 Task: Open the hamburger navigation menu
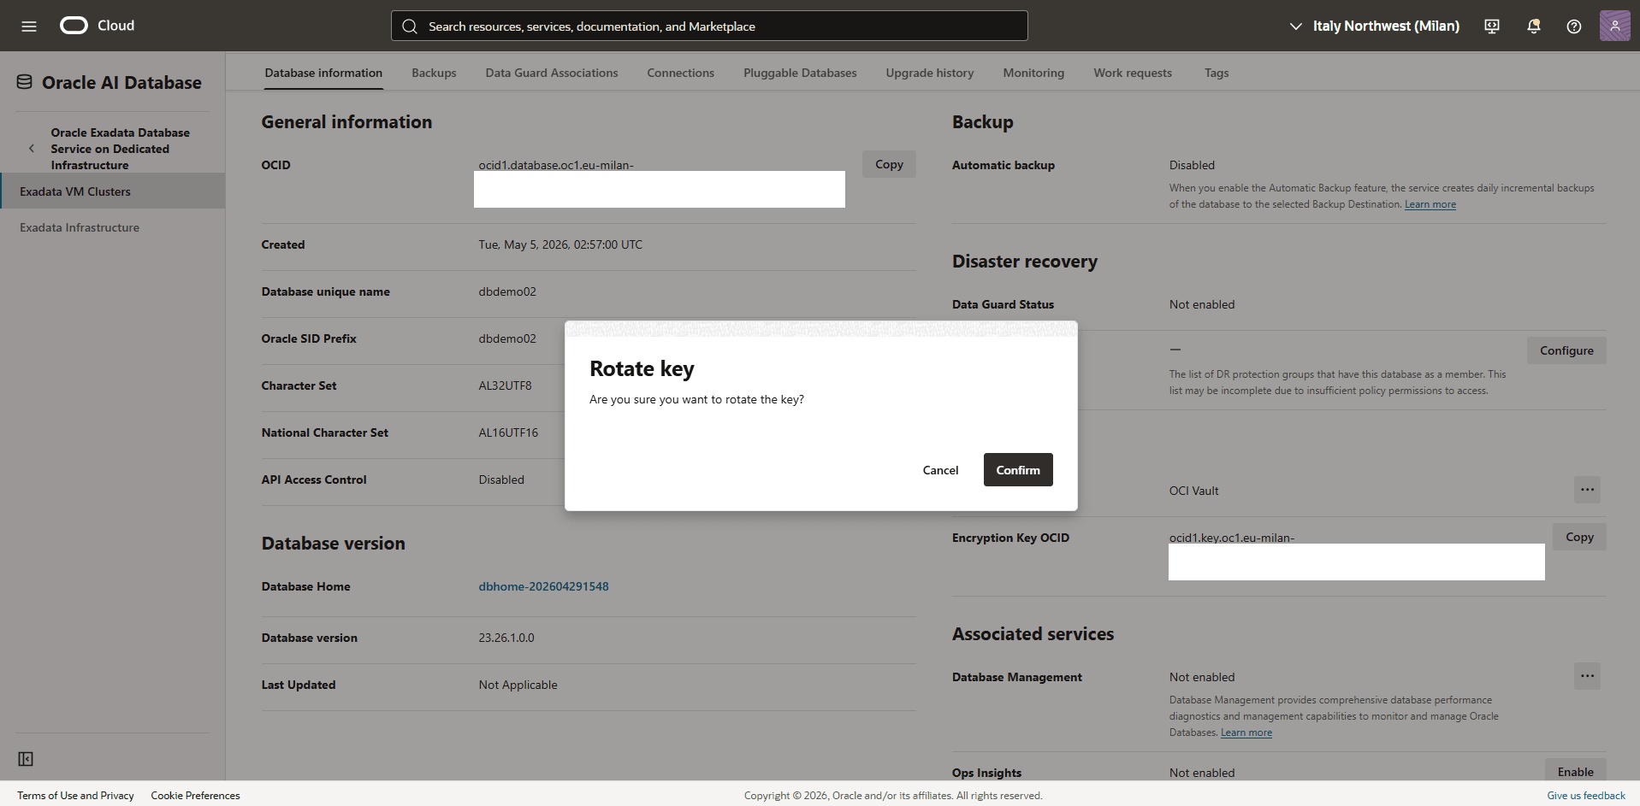coord(29,26)
